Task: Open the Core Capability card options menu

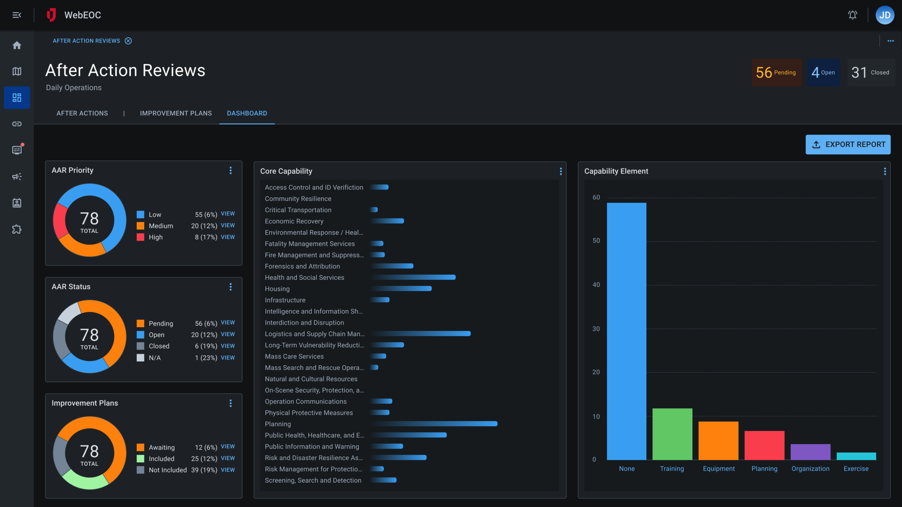Action: pos(561,171)
